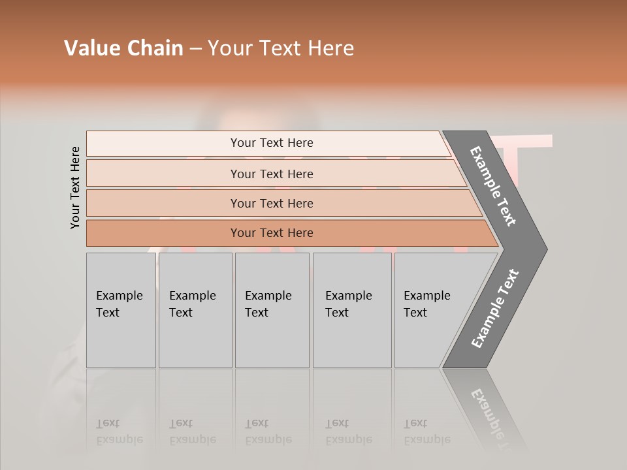Select the vertical 'Your Text Here' side label

(75, 187)
